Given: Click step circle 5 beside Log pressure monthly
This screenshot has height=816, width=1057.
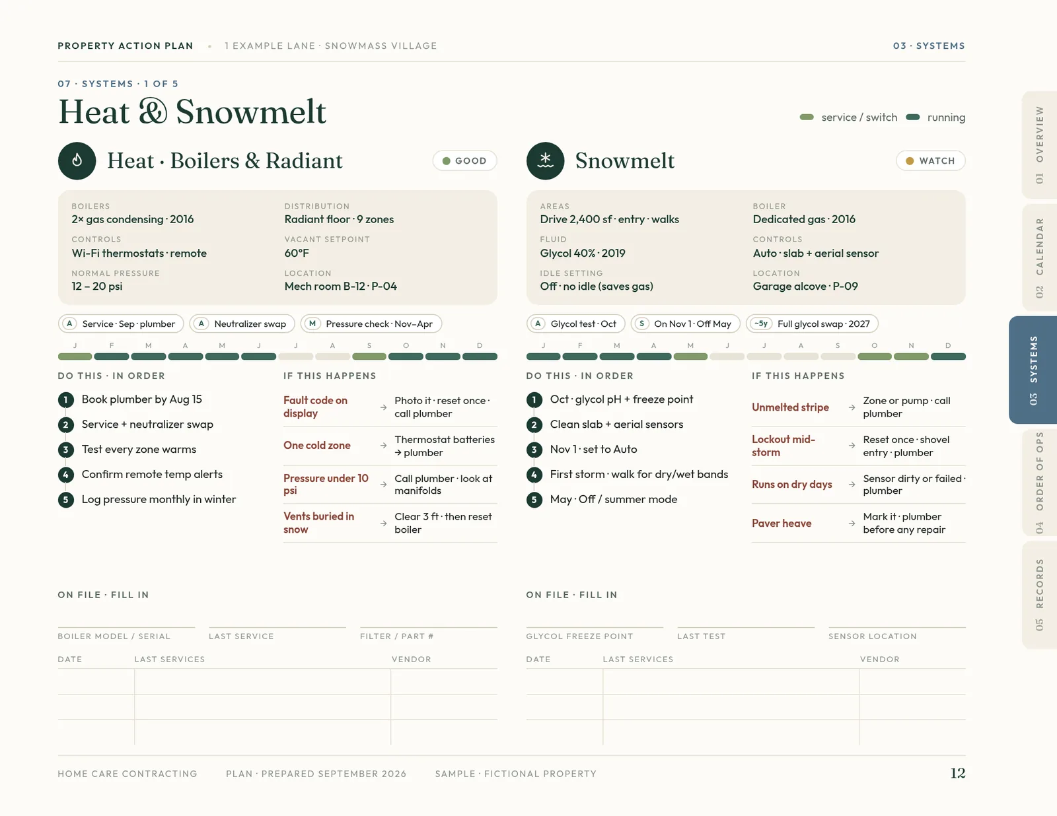Looking at the screenshot, I should pos(65,500).
